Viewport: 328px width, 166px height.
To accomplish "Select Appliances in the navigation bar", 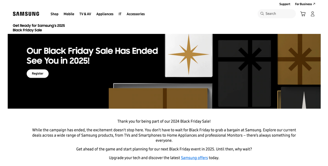I will point(105,14).
